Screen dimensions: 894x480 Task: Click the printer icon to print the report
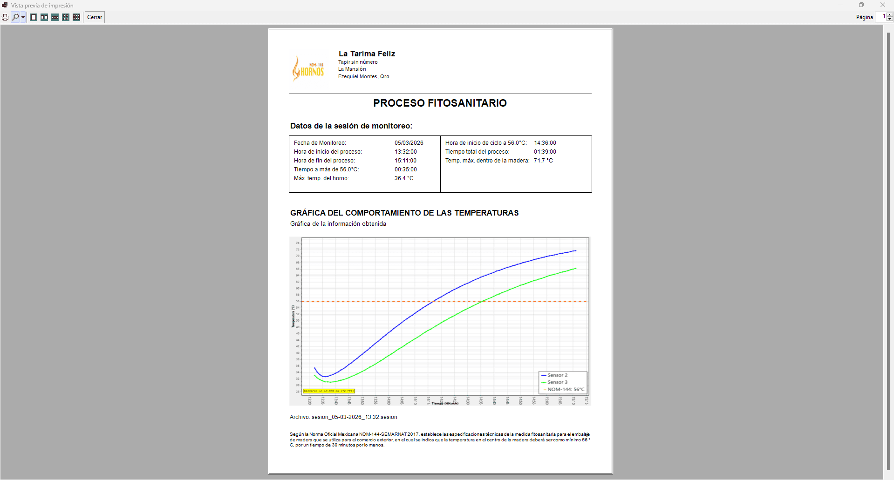tap(5, 17)
